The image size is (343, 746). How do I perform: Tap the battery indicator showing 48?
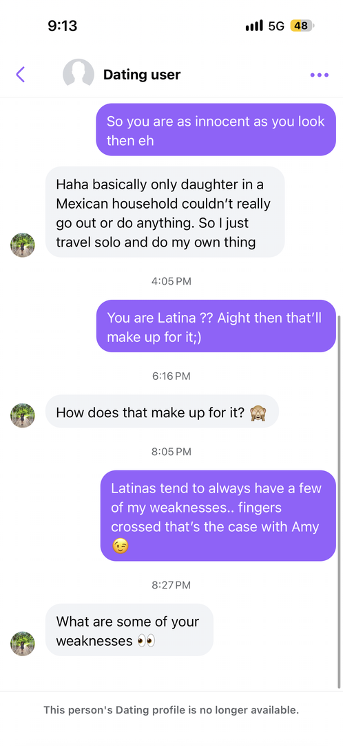(302, 26)
